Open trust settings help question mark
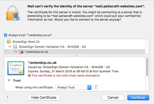154x104 pixels. pyautogui.click(x=96, y=87)
